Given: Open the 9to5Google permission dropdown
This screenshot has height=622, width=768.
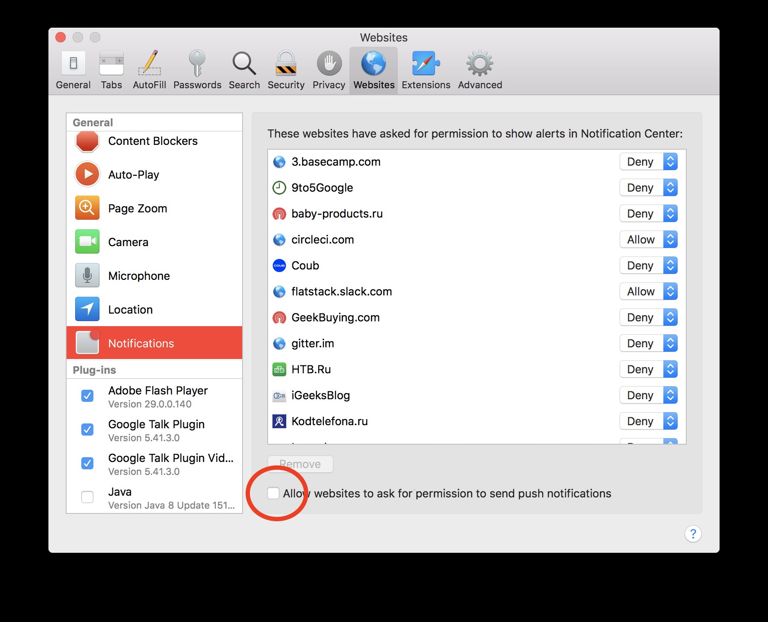Looking at the screenshot, I should tap(648, 188).
